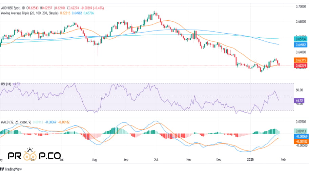Click the purple 44.52 RSI axis tag
The height and width of the screenshot is (174, 309).
click(300, 101)
